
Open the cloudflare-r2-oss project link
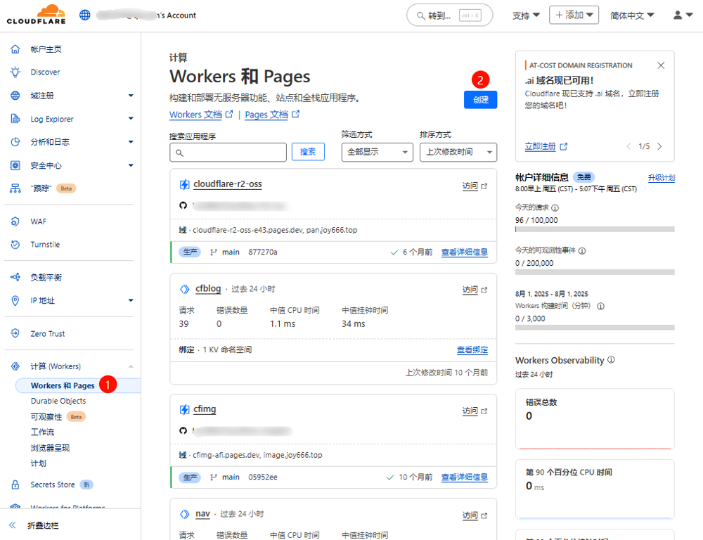[x=227, y=184]
